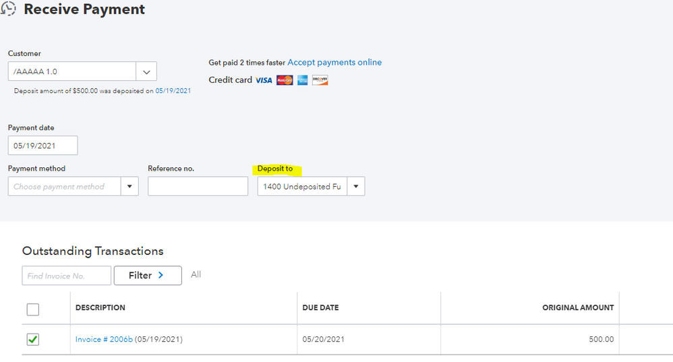Click the MasterCard icon
Viewport: 673px width, 362px height.
285,80
